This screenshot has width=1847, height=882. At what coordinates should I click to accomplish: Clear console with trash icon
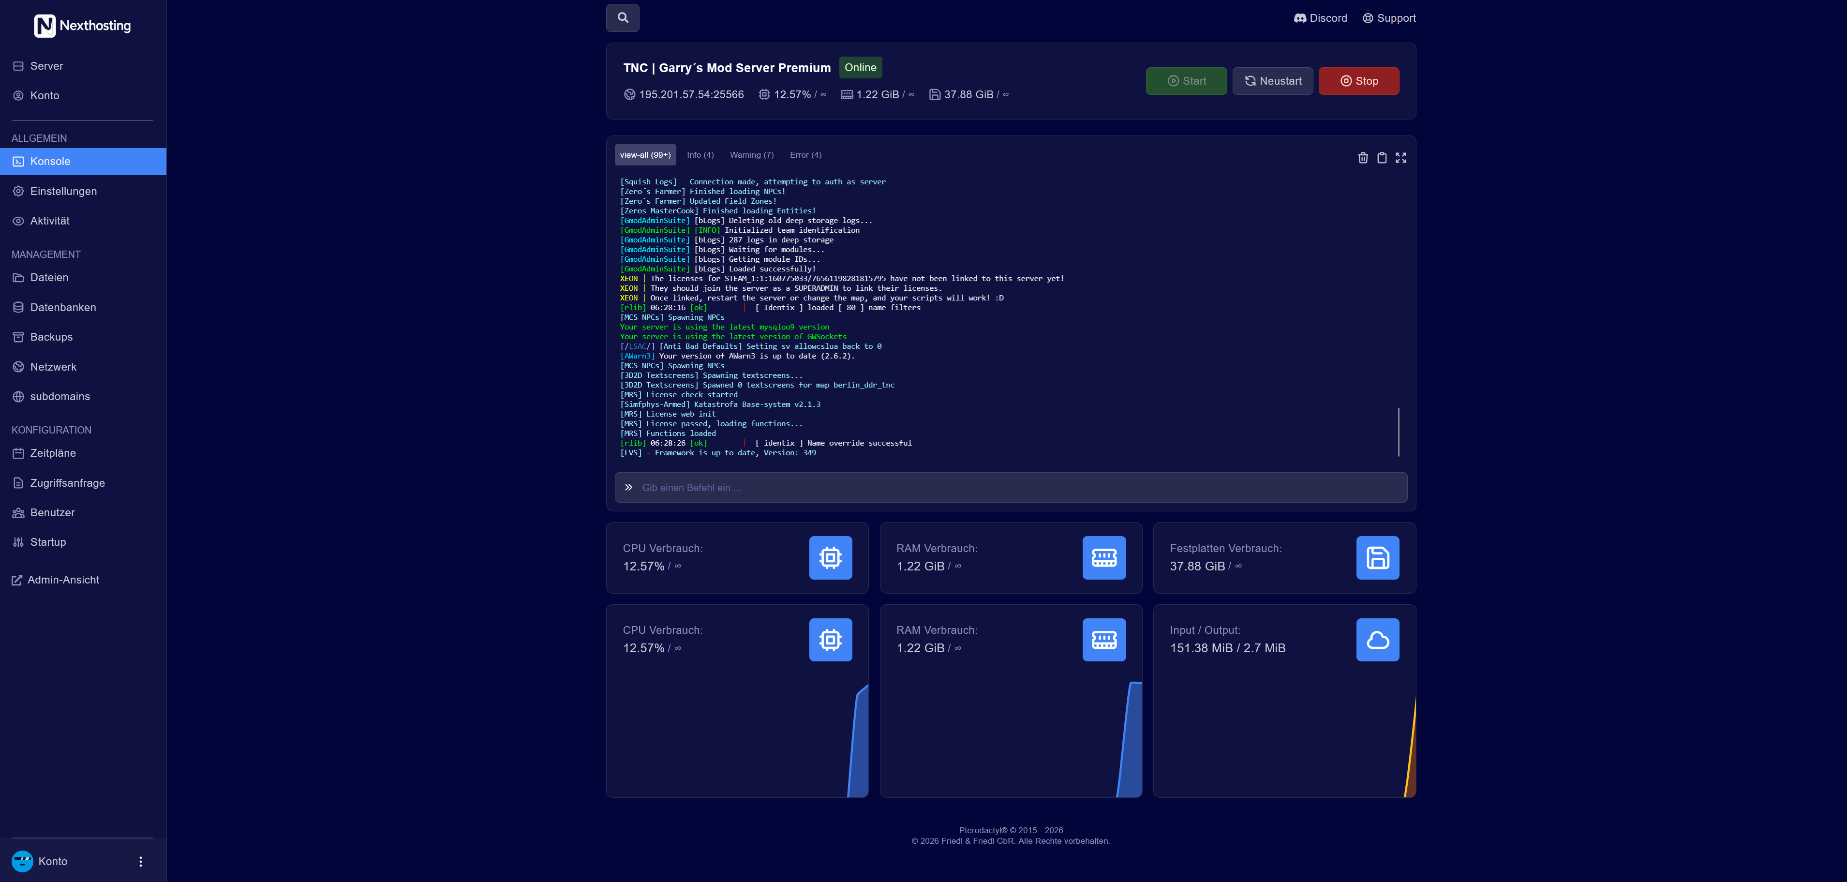click(x=1362, y=158)
